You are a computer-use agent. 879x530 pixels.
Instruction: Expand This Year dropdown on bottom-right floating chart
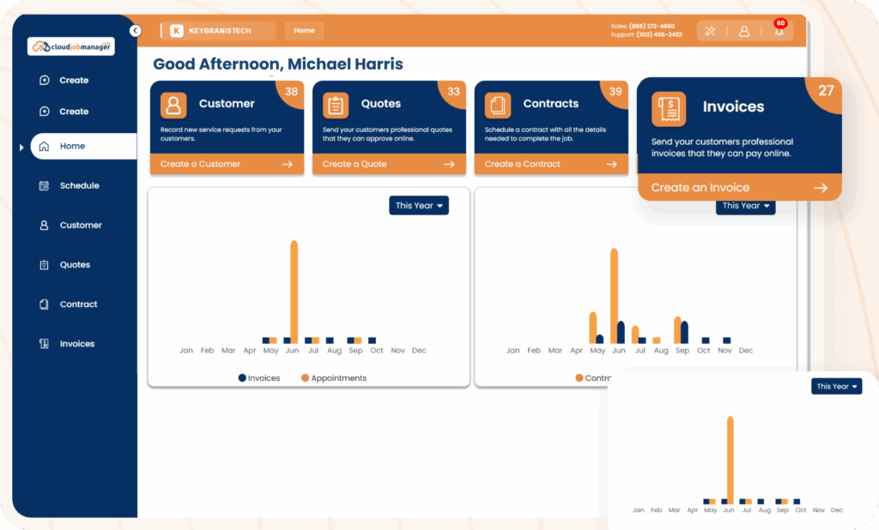point(836,387)
